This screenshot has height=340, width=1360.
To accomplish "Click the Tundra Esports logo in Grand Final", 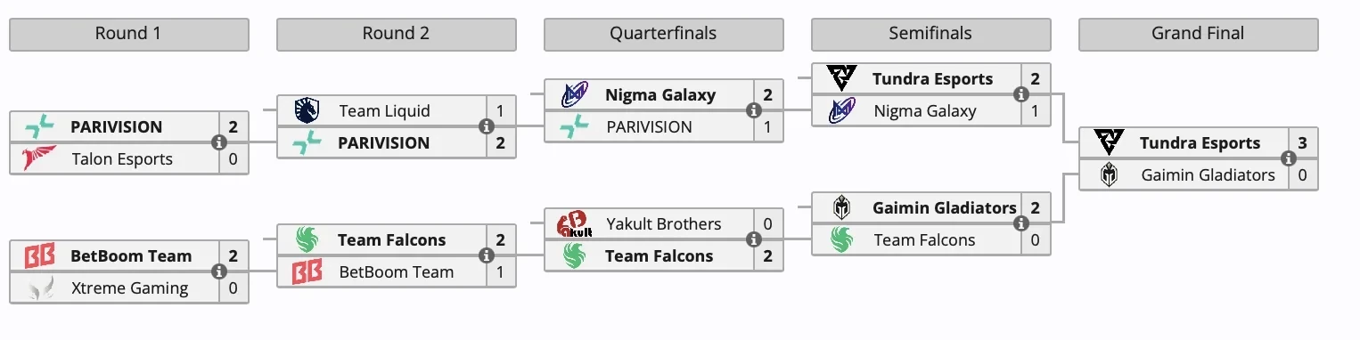I will pyautogui.click(x=1109, y=142).
